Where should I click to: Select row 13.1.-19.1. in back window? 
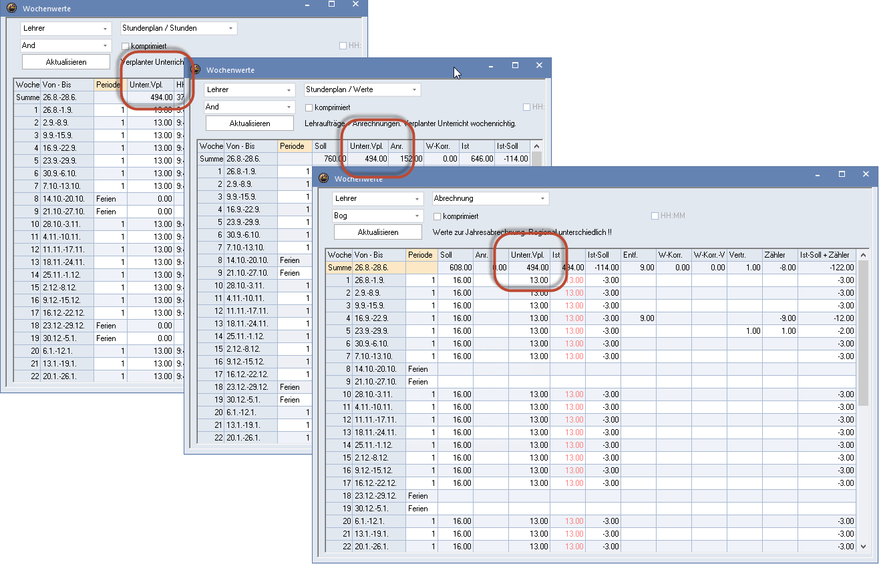tap(98, 364)
